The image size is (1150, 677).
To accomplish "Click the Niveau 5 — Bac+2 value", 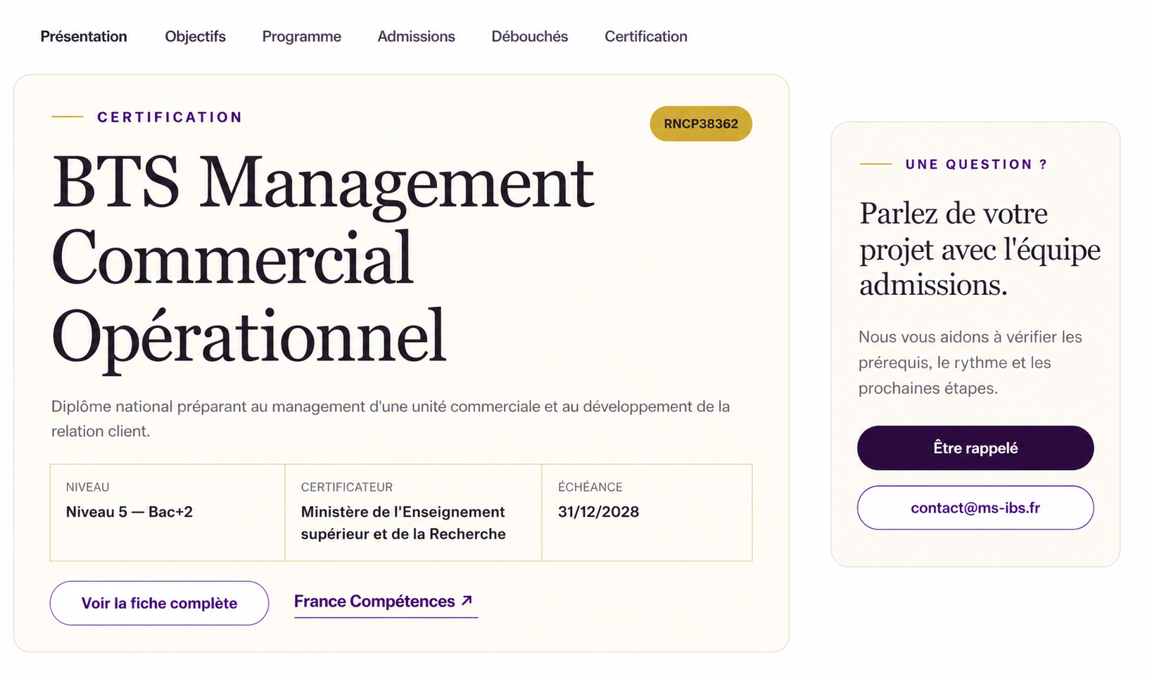I will coord(129,512).
